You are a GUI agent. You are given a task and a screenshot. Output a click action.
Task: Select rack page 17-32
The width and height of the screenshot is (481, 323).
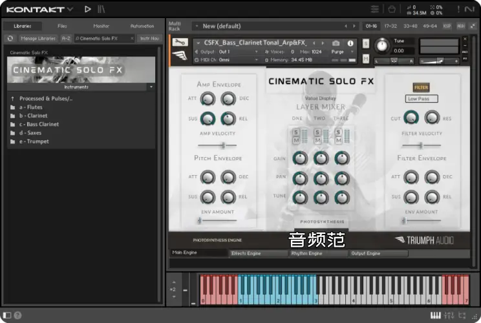pos(390,26)
